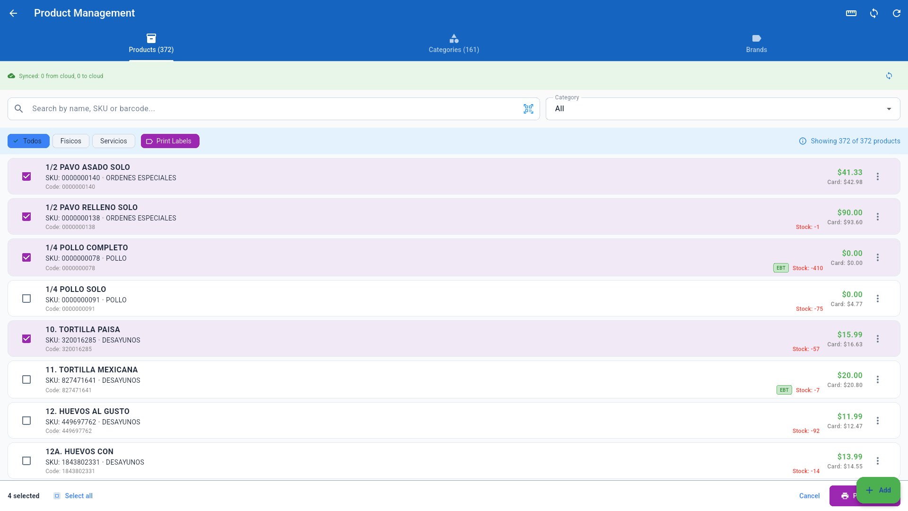Click the Product Management title
The width and height of the screenshot is (908, 511).
click(84, 13)
